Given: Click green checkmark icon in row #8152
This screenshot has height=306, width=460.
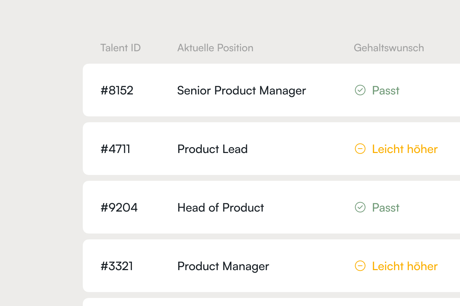Looking at the screenshot, I should [360, 90].
